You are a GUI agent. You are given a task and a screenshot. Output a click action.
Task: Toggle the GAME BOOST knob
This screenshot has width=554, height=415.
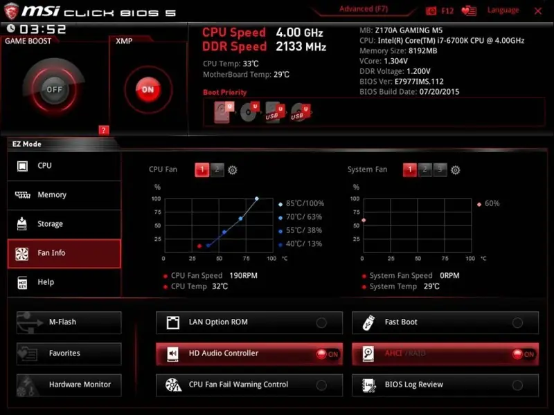(54, 89)
